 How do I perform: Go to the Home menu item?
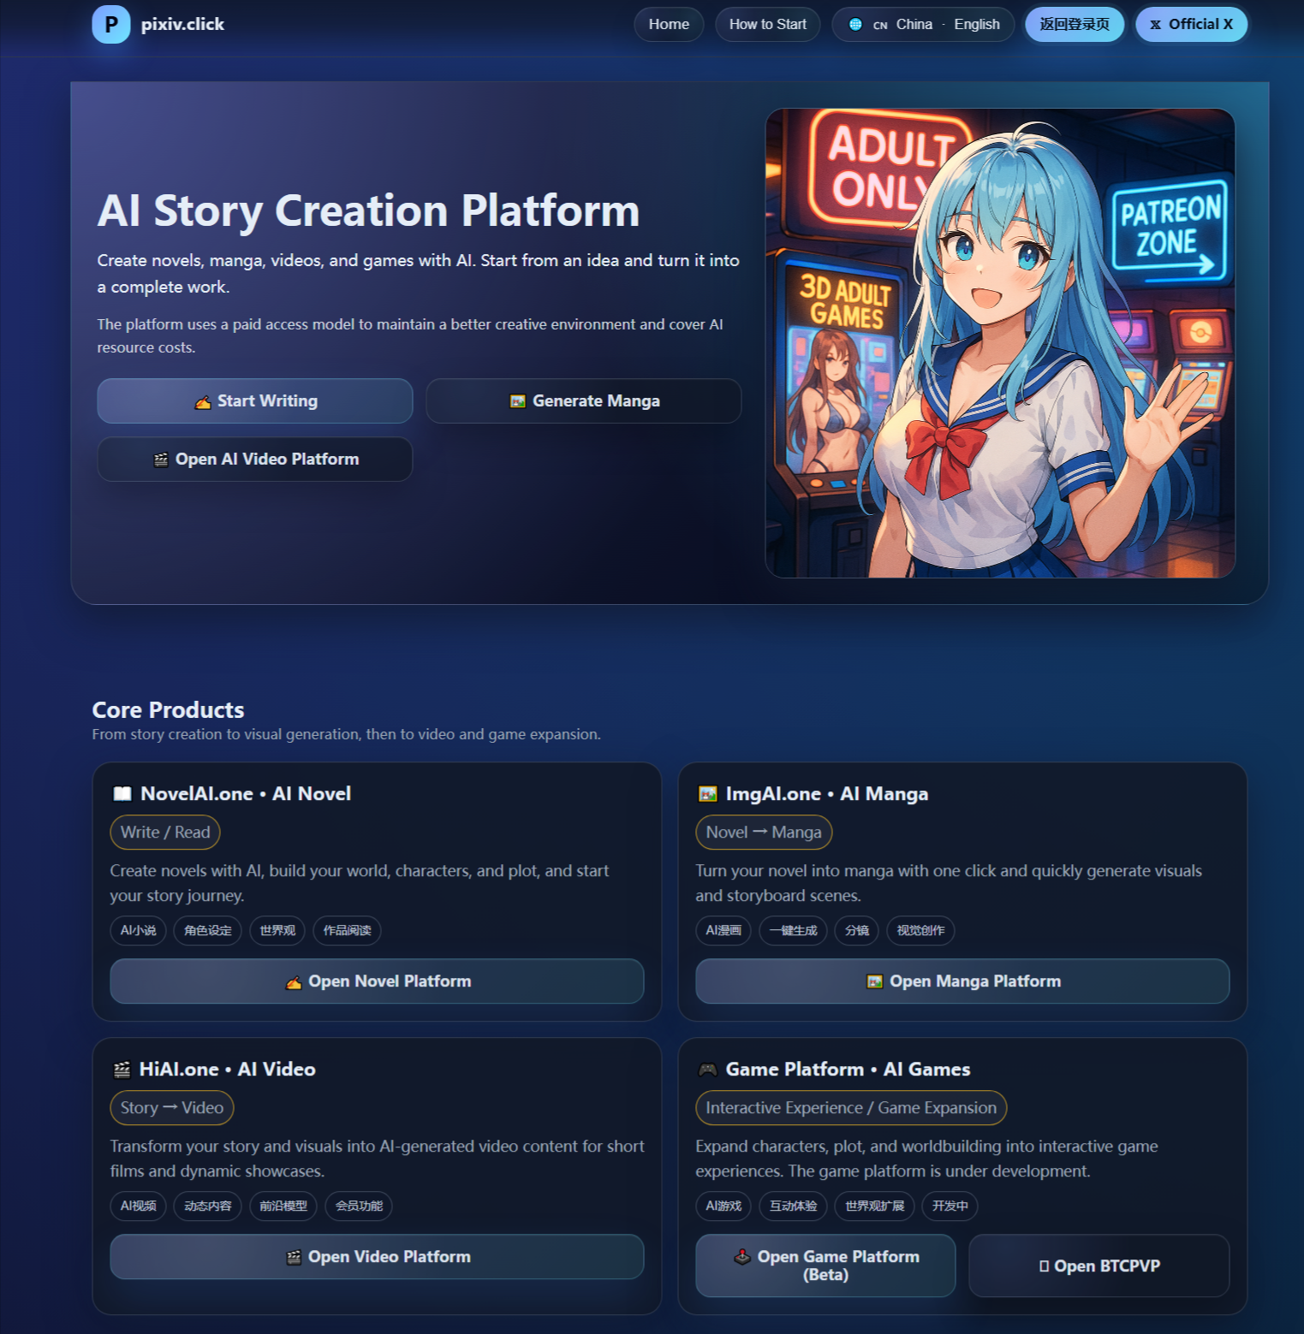click(669, 25)
